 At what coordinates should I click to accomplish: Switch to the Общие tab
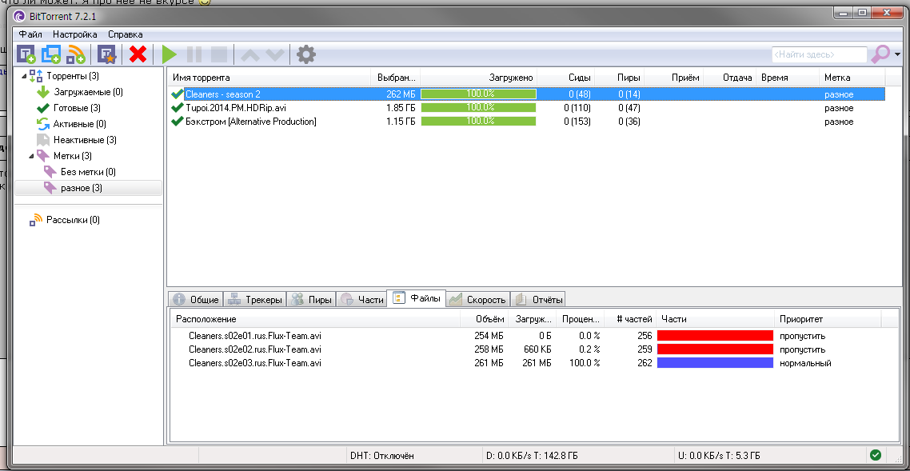[x=196, y=299]
